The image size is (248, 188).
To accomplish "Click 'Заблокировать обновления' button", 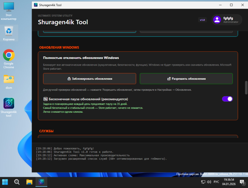I will tap(90, 79).
